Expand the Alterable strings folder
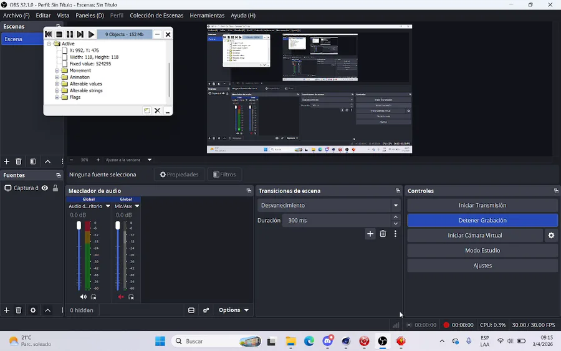 click(x=57, y=90)
